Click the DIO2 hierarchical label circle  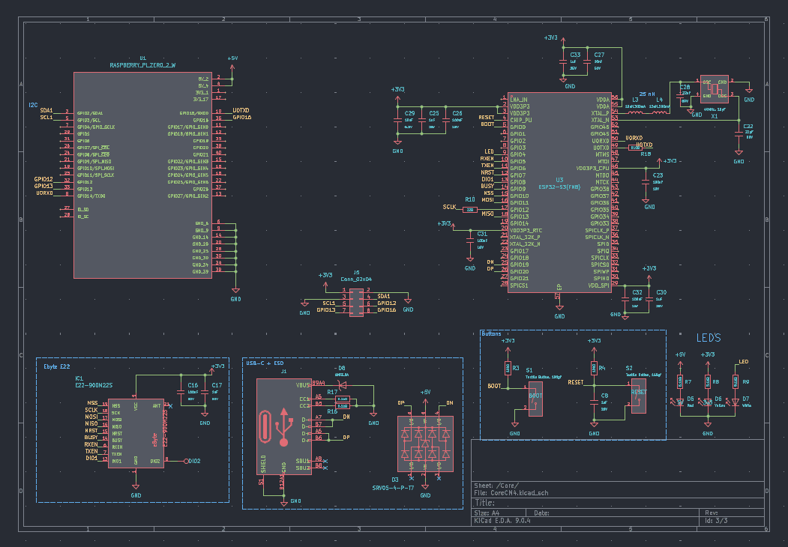186,461
